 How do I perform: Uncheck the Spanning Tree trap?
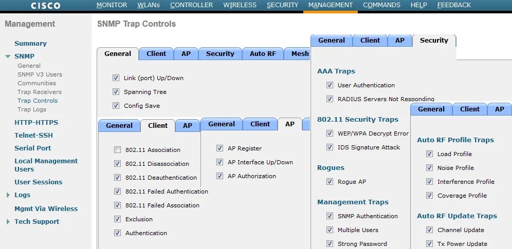tap(116, 91)
